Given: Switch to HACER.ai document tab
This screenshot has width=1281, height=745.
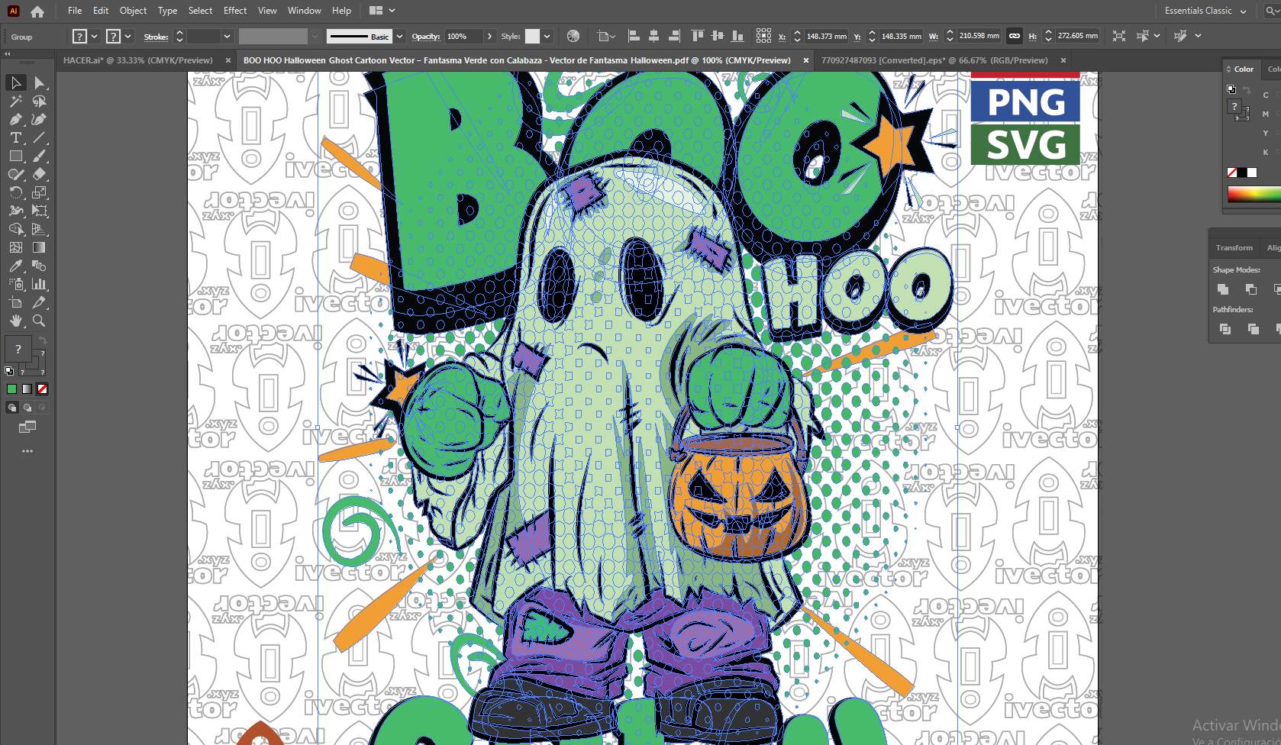Looking at the screenshot, I should point(138,60).
